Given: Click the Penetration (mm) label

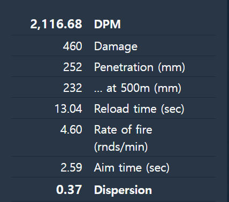Looking at the screenshot, I should (x=140, y=67).
